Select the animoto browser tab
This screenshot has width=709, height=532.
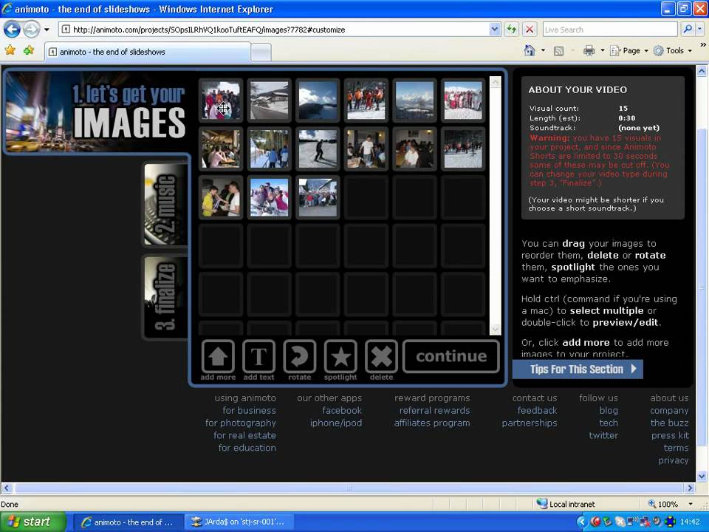(x=148, y=52)
